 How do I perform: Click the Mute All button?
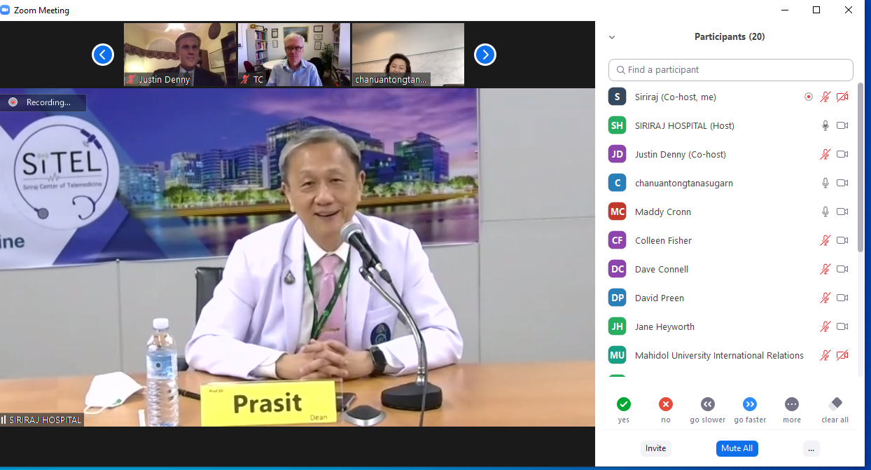737,448
